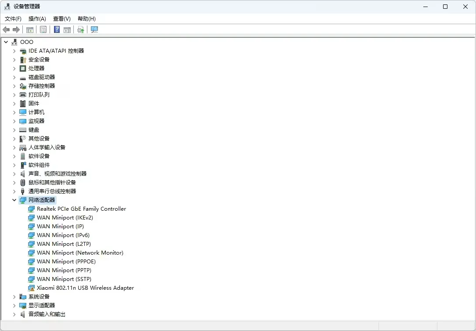Click the Back arrow in toolbar
Image resolution: width=476 pixels, height=331 pixels.
click(6, 29)
